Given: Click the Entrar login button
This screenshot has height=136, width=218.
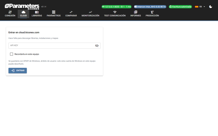Looking at the screenshot, I should [x=17, y=70].
